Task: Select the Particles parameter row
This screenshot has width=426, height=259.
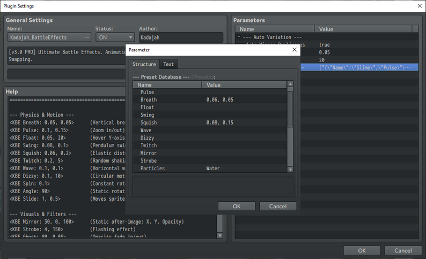Action: click(210, 168)
